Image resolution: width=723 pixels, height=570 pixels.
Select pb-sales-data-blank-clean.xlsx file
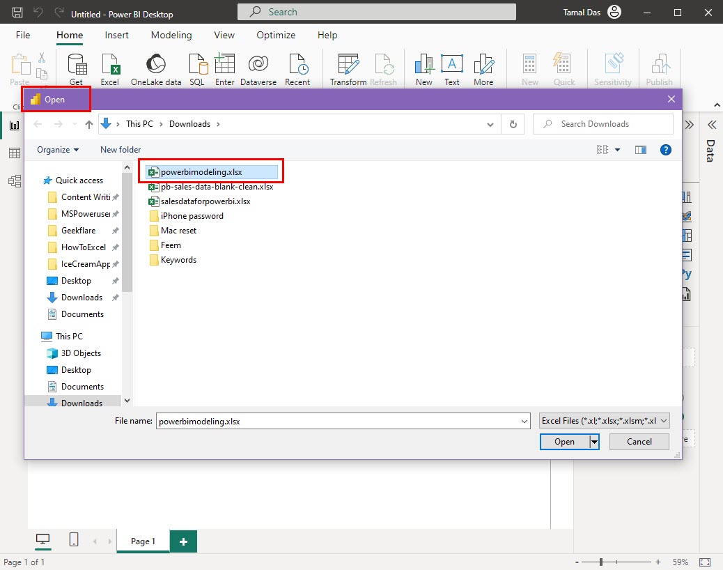pos(211,187)
